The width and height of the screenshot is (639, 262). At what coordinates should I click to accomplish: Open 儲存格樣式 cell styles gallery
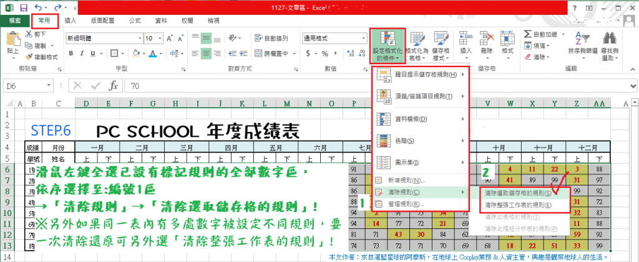coord(441,46)
